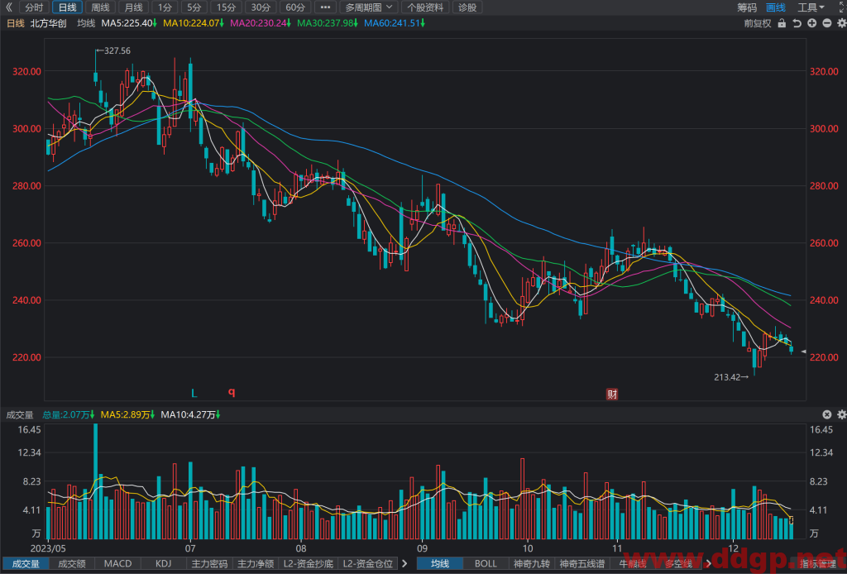
Task: Switch to 1分 one-minute chart
Action: click(x=165, y=7)
